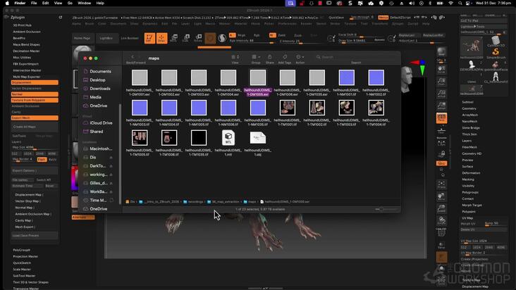Open hellhoundUDIMS_1.mtl file icon
Screen dimensions: 516x290
(x=228, y=138)
